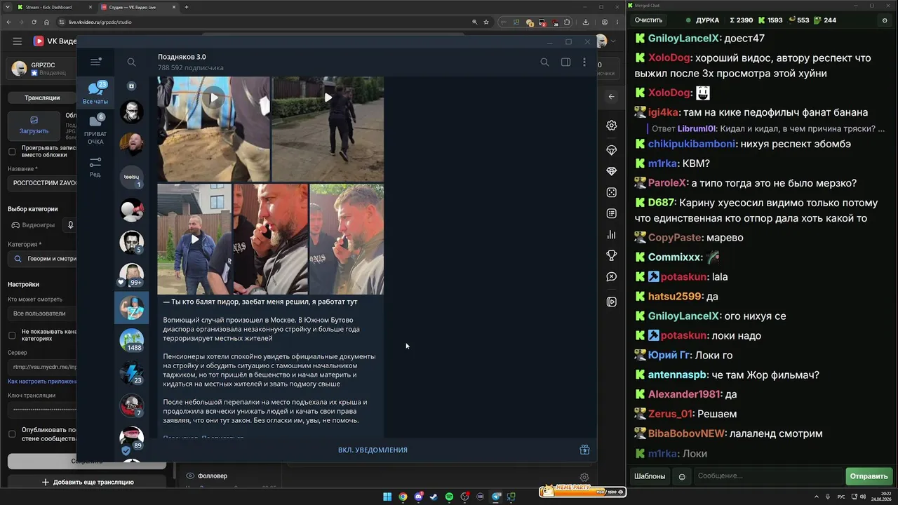898x505 pixels.
Task: Click the Очистить button in Merged Chat
Action: pyautogui.click(x=648, y=20)
